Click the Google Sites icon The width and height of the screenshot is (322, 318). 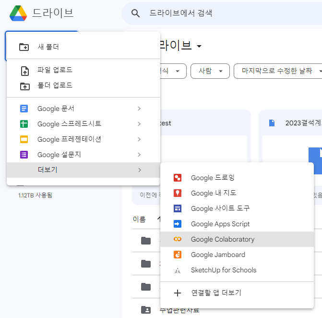178,208
